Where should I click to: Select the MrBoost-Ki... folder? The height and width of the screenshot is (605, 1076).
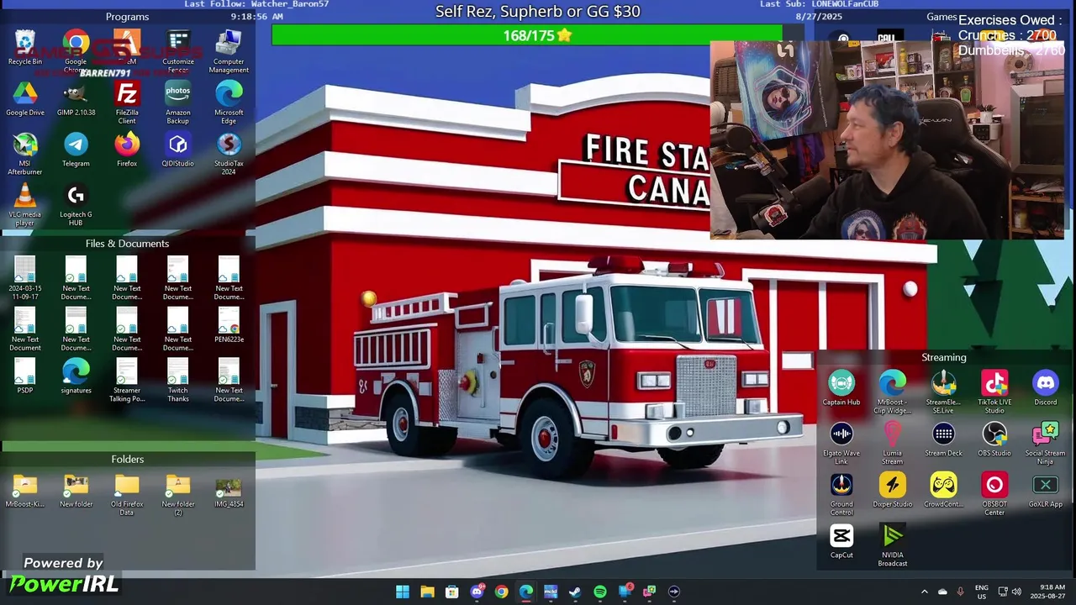tap(25, 492)
